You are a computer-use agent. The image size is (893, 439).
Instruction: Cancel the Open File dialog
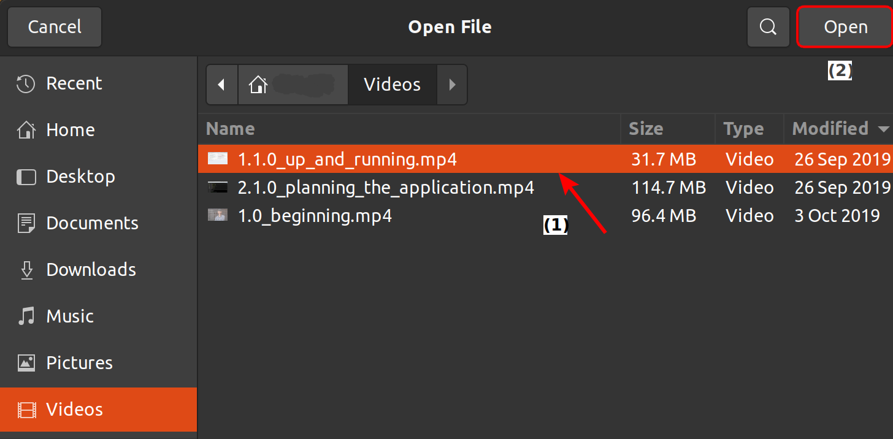(55, 27)
